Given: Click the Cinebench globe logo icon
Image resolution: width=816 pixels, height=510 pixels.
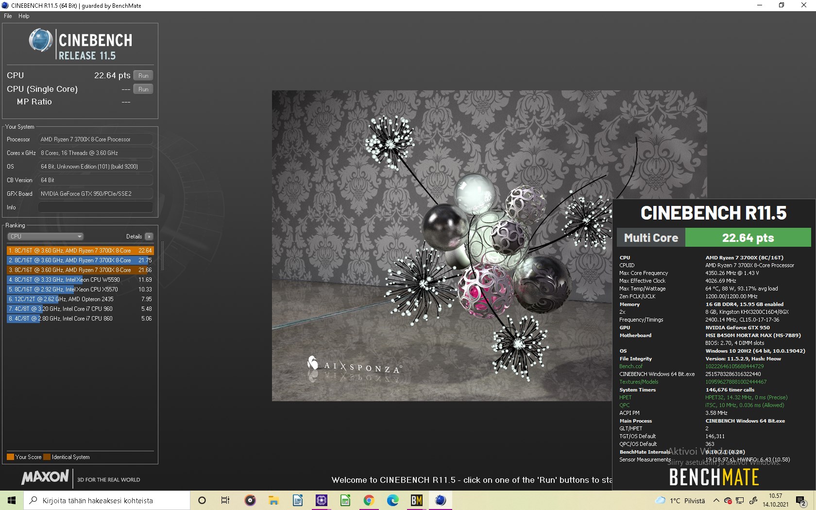Looking at the screenshot, I should point(41,40).
